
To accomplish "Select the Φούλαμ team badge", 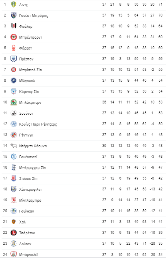I will point(14,26).
